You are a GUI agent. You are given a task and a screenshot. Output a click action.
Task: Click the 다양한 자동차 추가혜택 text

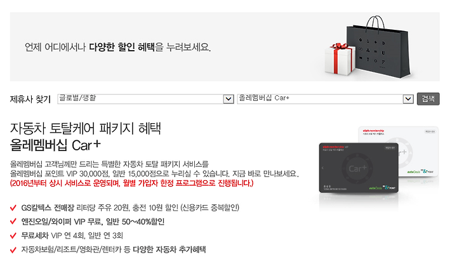(169, 249)
